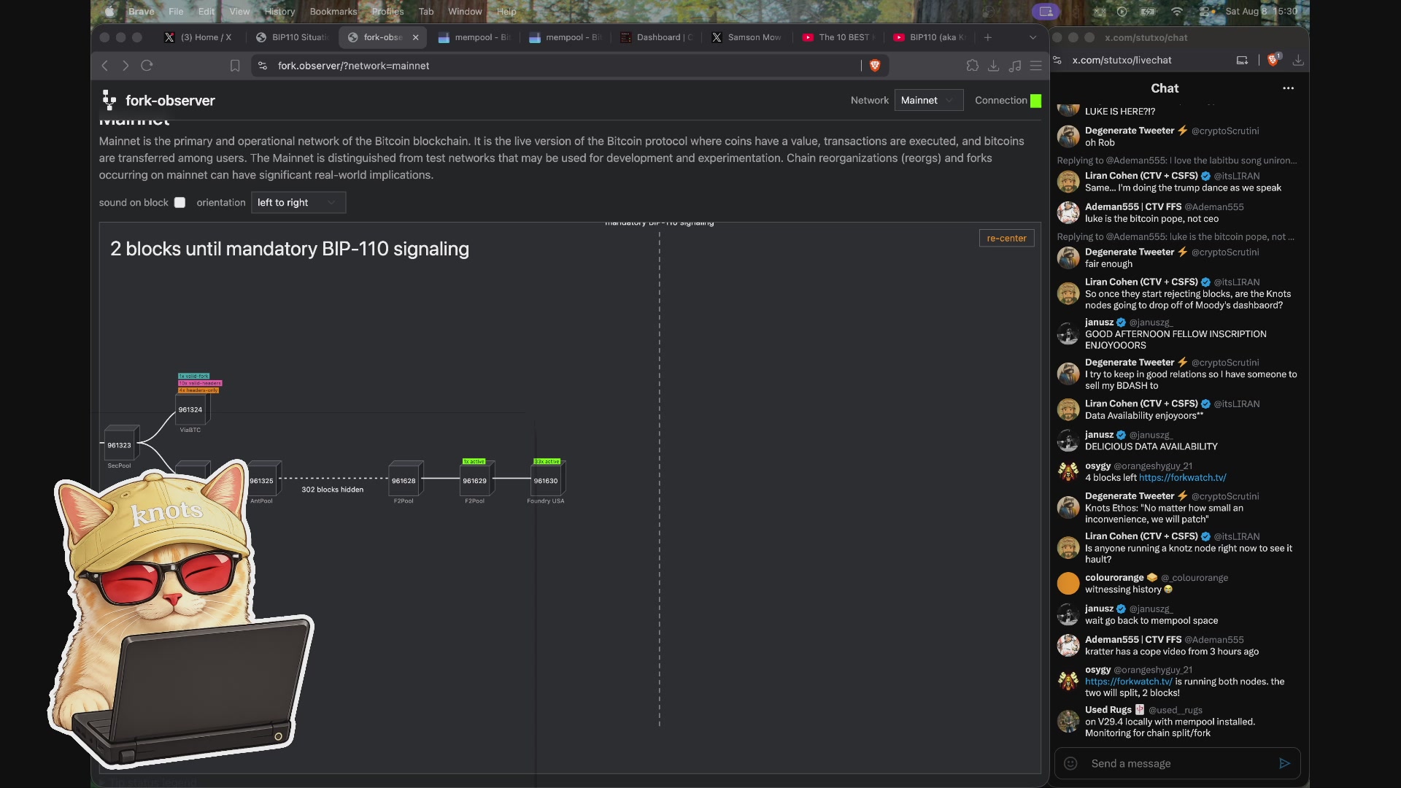Screen dimensions: 1401x788
Task: Open downloads in the main browser window
Action: click(993, 66)
